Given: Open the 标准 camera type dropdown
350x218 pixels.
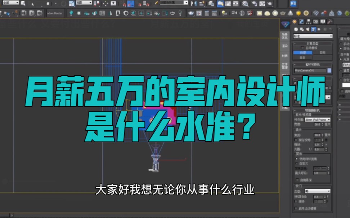Looking at the screenshot, I should tap(313, 36).
